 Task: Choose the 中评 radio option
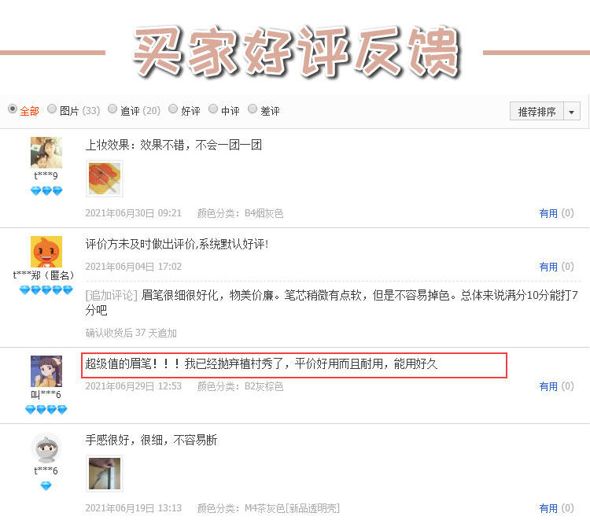(x=213, y=109)
